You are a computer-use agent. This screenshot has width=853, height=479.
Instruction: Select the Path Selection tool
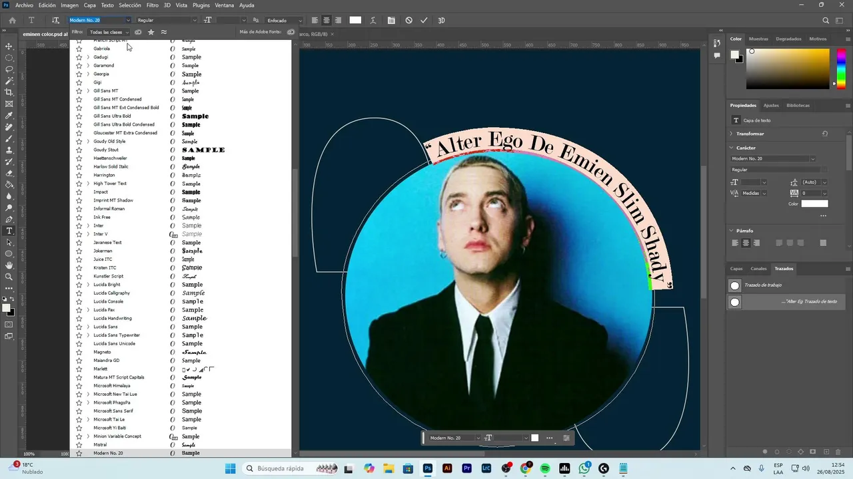coord(9,242)
